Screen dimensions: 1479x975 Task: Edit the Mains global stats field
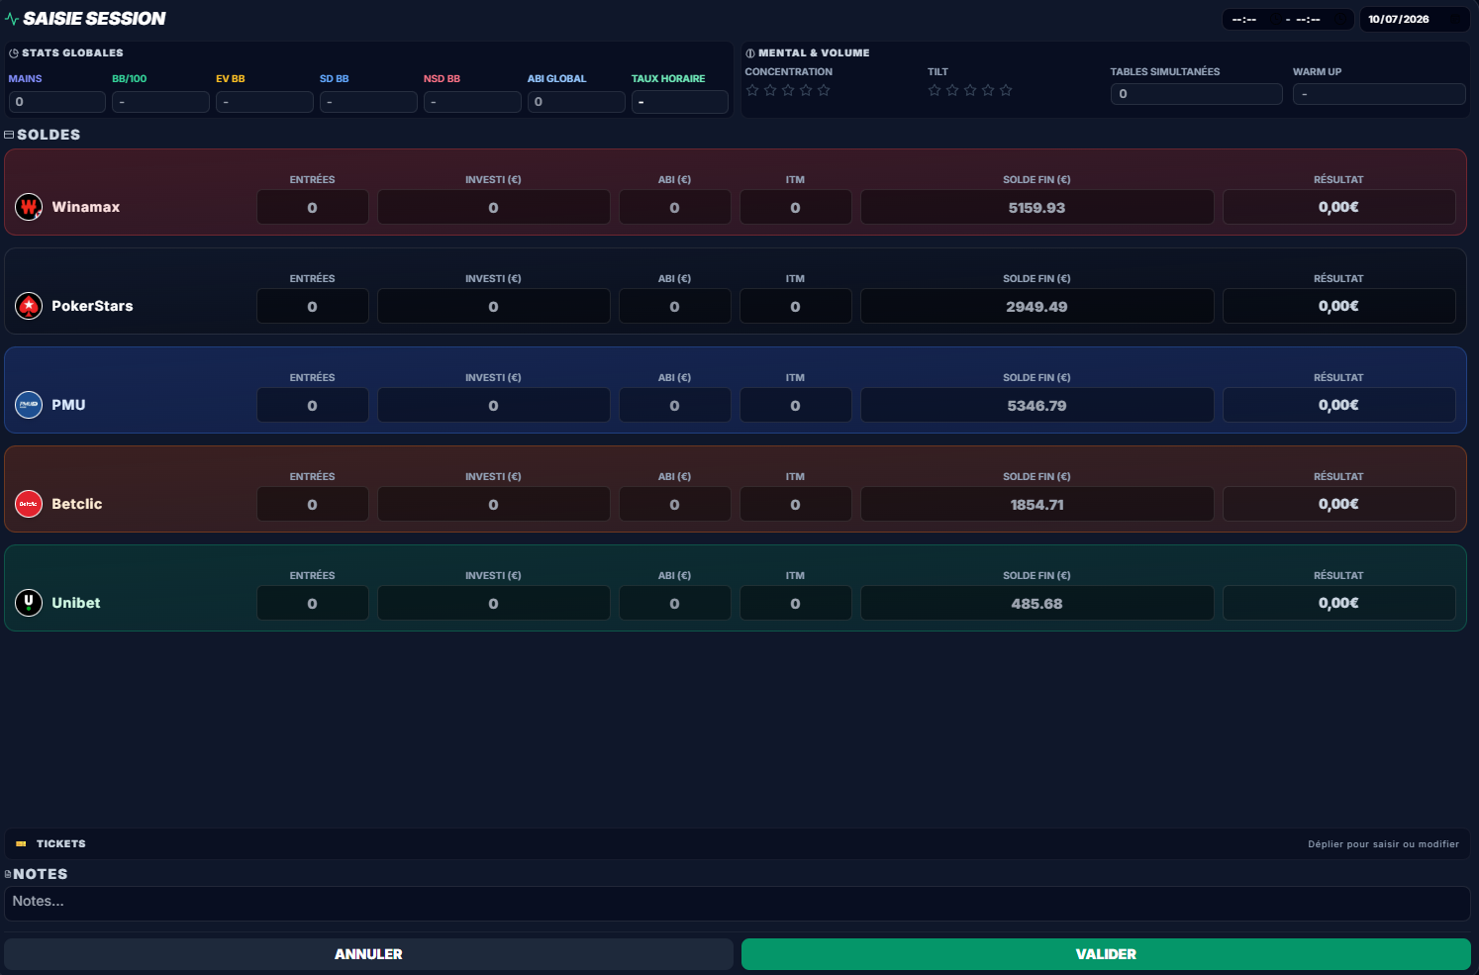tap(56, 102)
